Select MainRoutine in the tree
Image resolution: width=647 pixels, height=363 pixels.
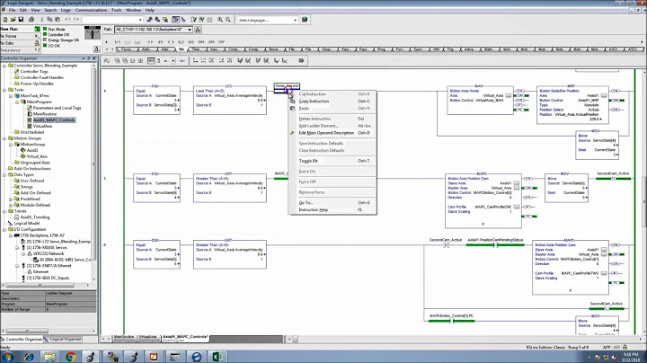tap(45, 114)
